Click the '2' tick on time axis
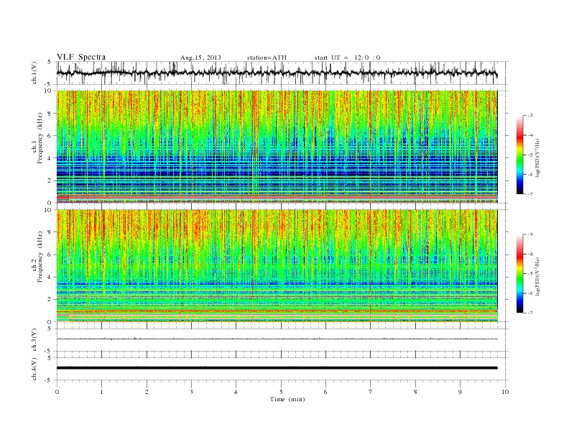 pyautogui.click(x=147, y=392)
